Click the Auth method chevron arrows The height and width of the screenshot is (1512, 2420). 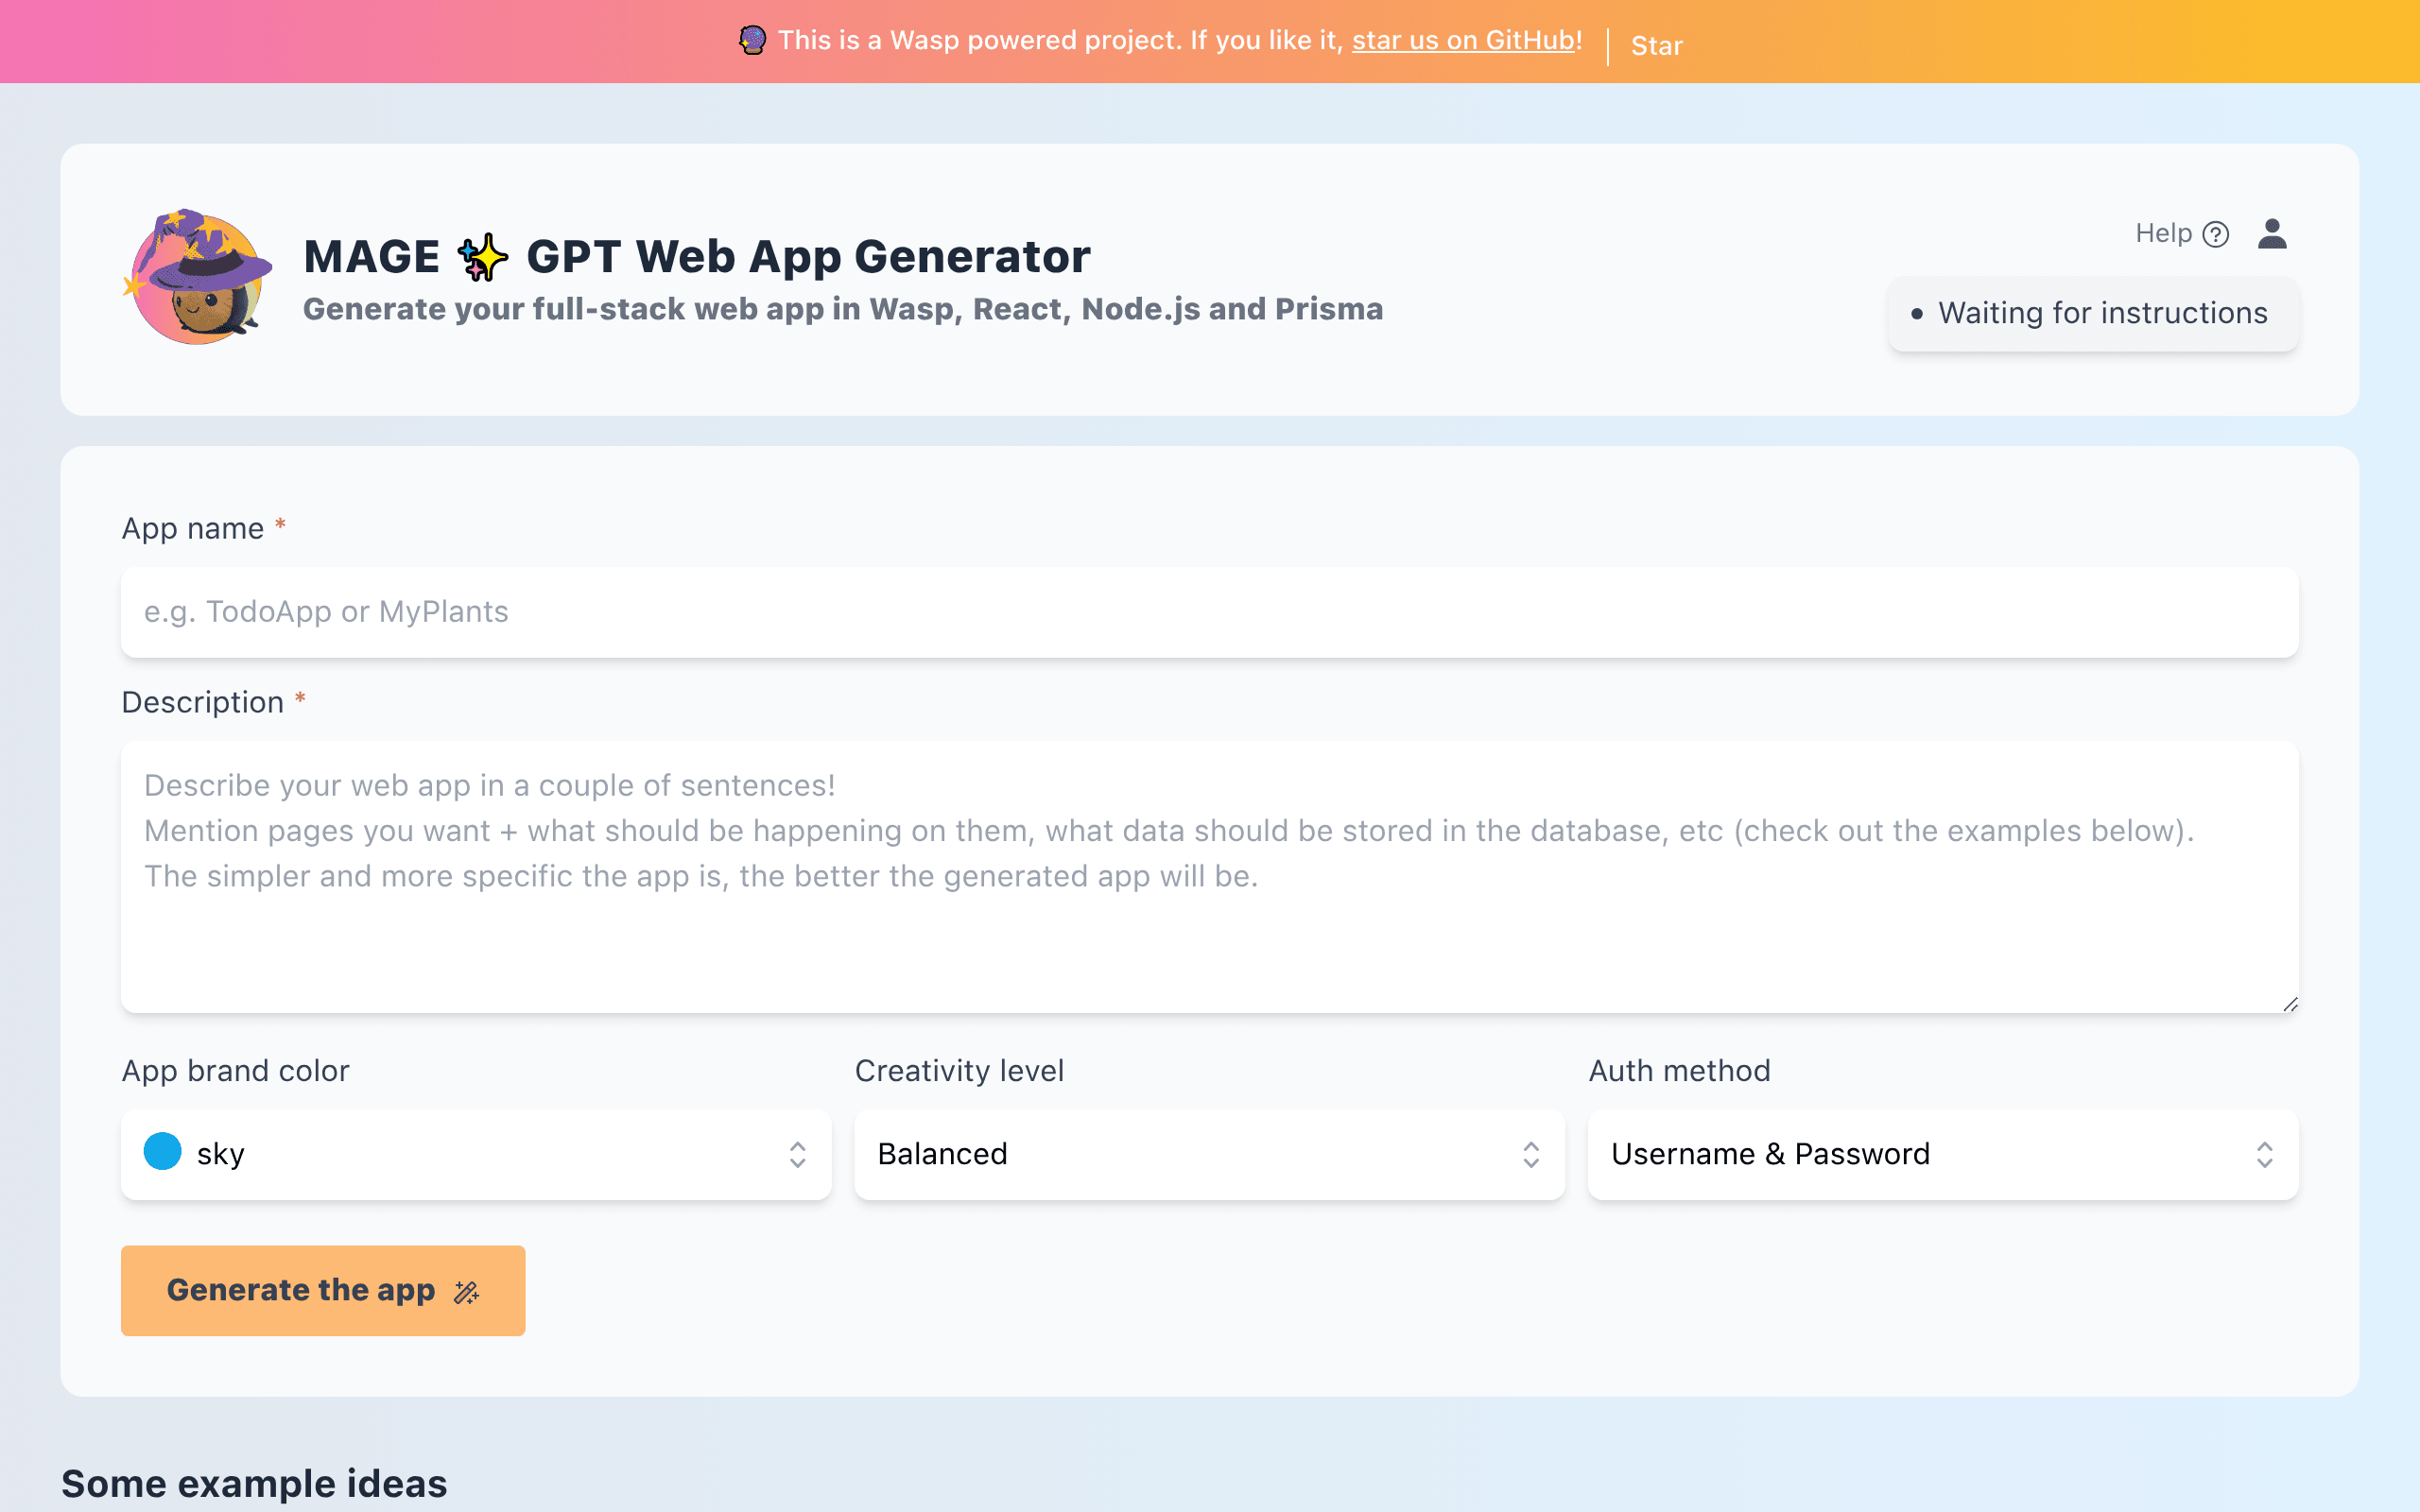click(2264, 1155)
